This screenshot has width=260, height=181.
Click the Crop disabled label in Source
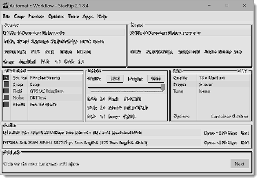(x=20, y=62)
